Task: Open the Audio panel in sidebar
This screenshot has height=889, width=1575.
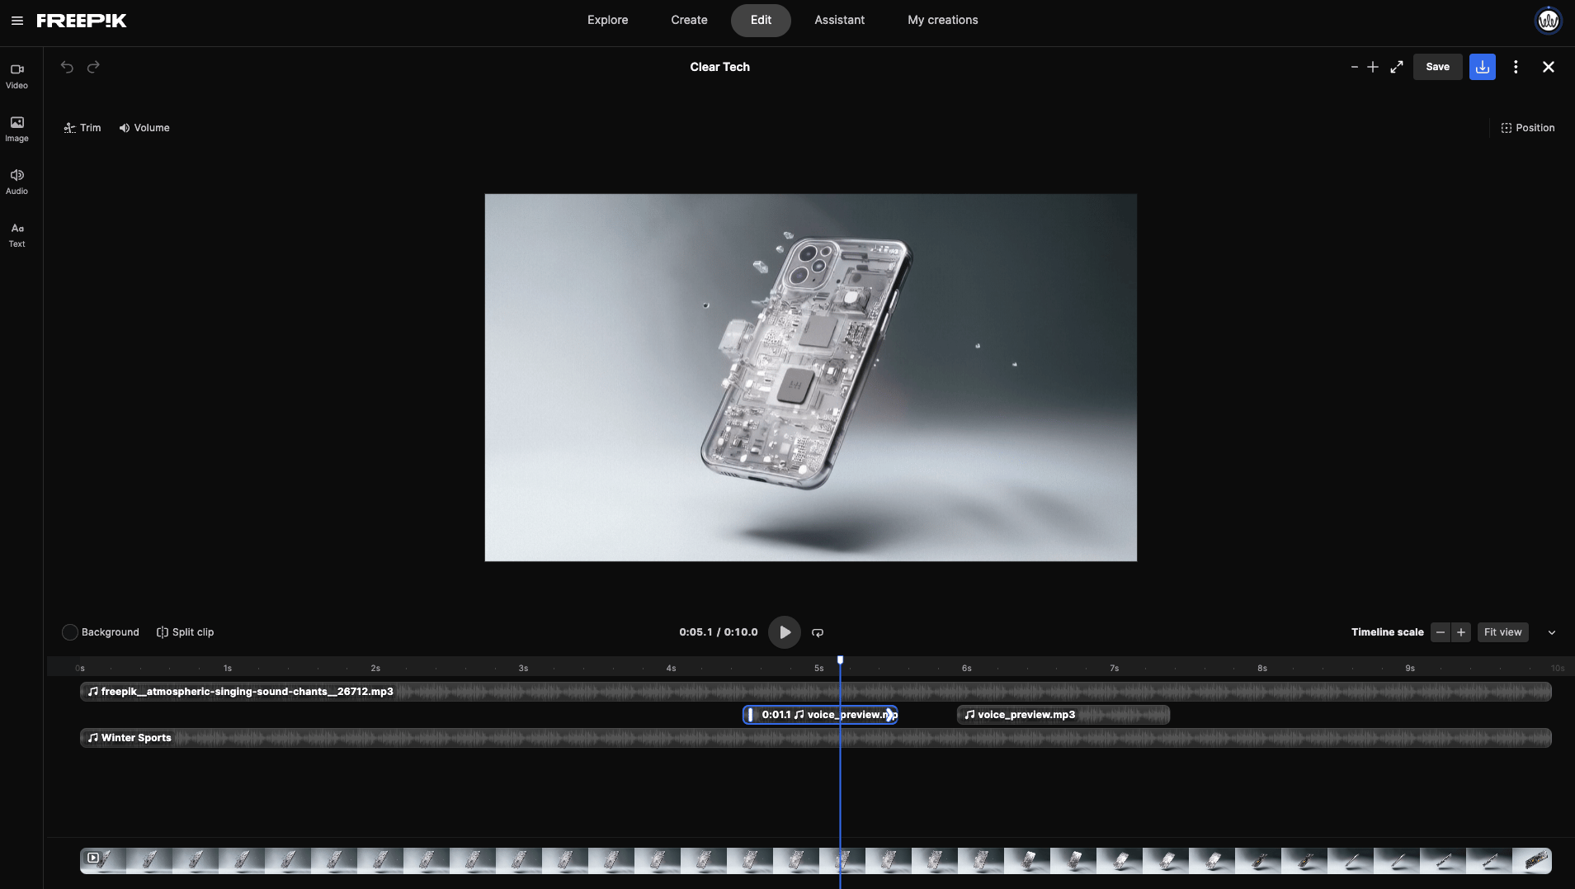Action: pyautogui.click(x=17, y=182)
